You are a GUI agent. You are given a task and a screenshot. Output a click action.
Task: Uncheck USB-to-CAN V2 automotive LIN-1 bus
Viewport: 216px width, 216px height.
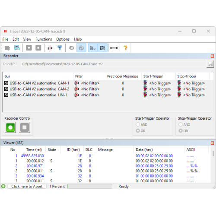[6, 95]
